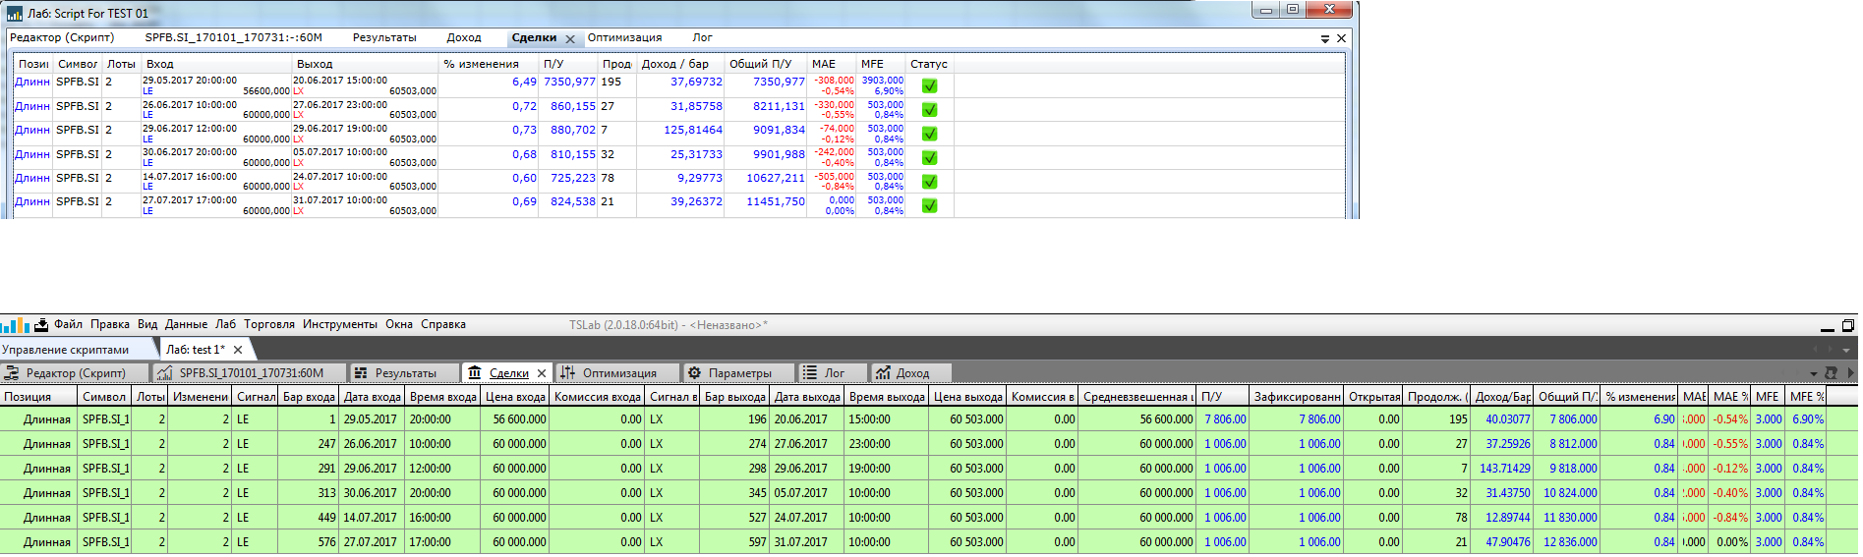
Task: Click the save/download icon beside Файл
Action: pos(41,325)
